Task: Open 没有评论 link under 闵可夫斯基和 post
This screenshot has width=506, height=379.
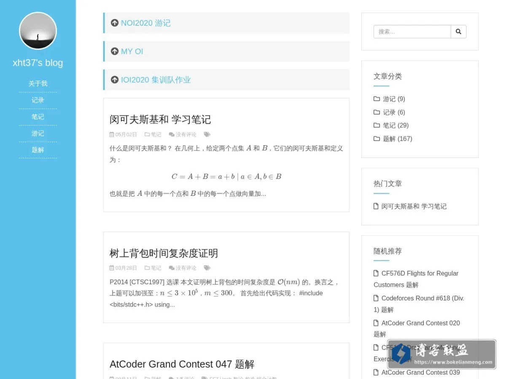Action: pyautogui.click(x=186, y=135)
